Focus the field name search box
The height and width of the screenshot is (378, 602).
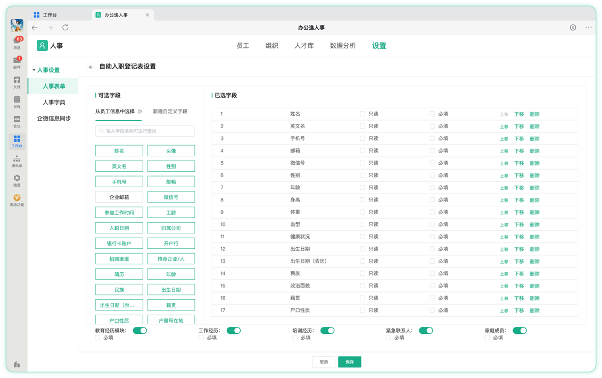tap(145, 131)
